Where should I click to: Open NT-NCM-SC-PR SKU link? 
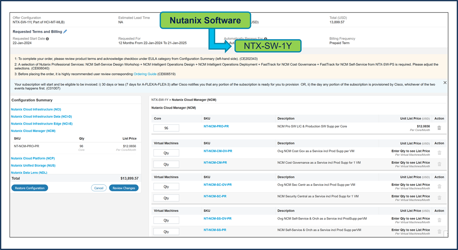tap(215, 196)
